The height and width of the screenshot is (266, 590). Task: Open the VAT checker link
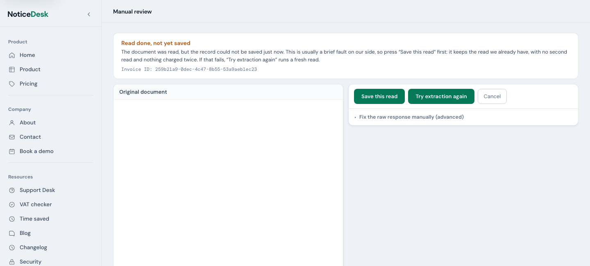[x=51, y=205]
